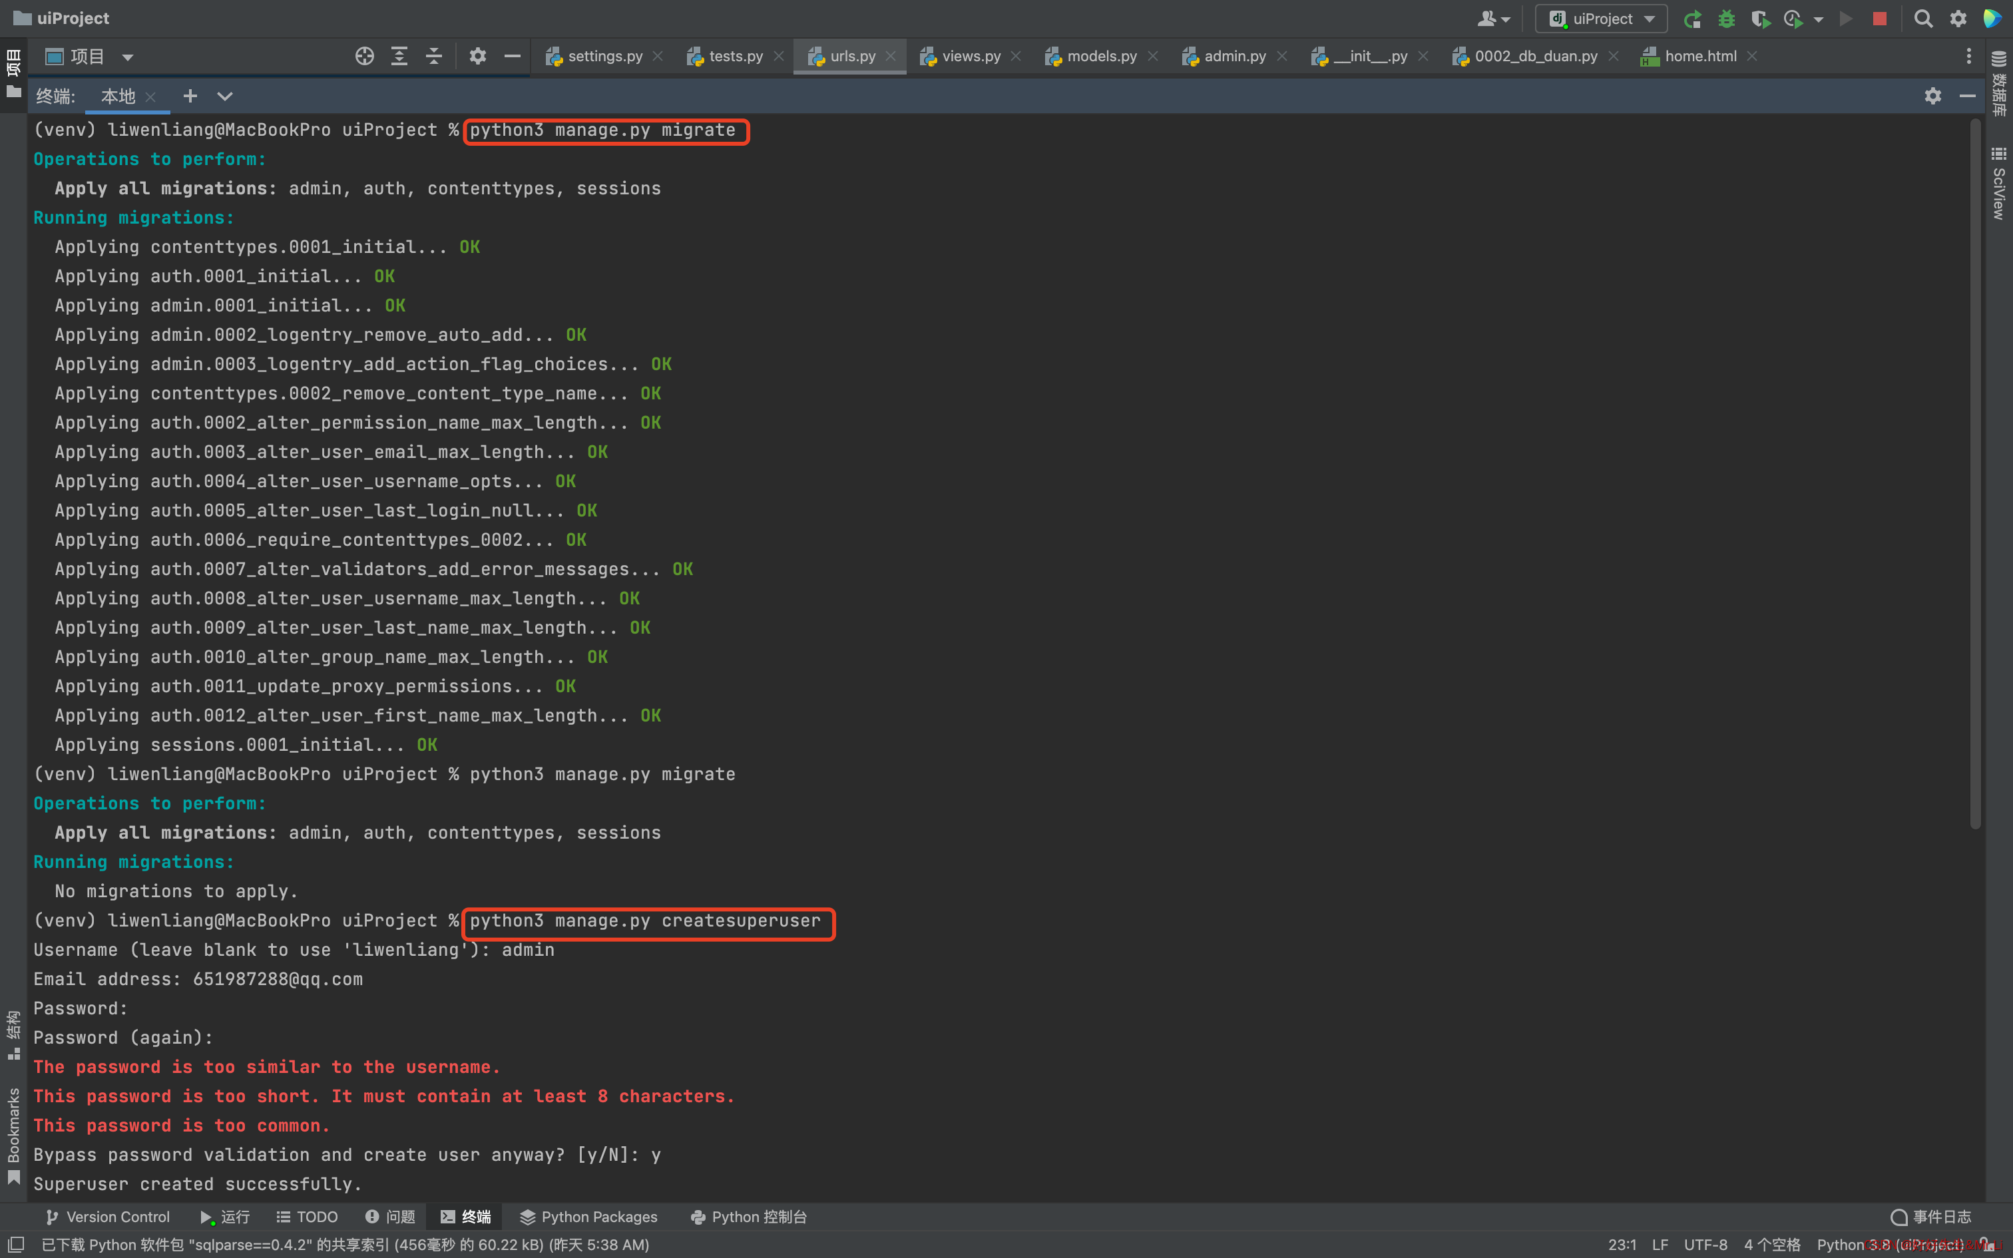Click the JetBrains logo icon in top toolbar

click(1992, 19)
